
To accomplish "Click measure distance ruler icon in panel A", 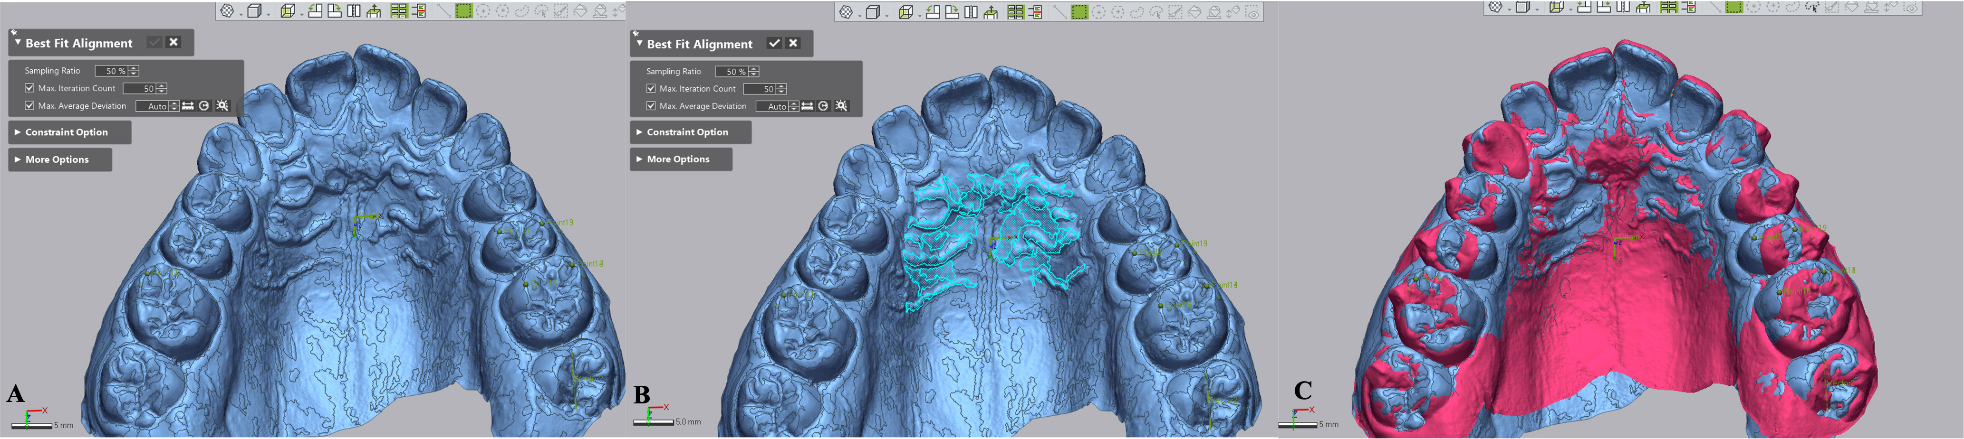I will 188,106.
